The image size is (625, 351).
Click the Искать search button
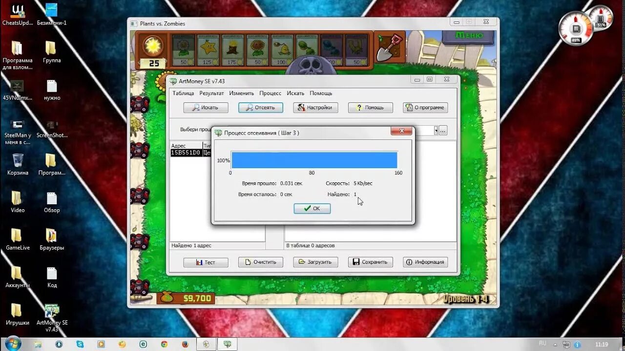pyautogui.click(x=206, y=107)
